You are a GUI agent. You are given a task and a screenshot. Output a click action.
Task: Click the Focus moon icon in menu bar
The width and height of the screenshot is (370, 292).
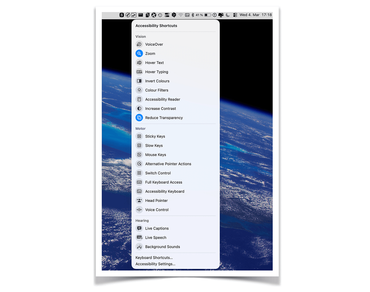pos(228,15)
